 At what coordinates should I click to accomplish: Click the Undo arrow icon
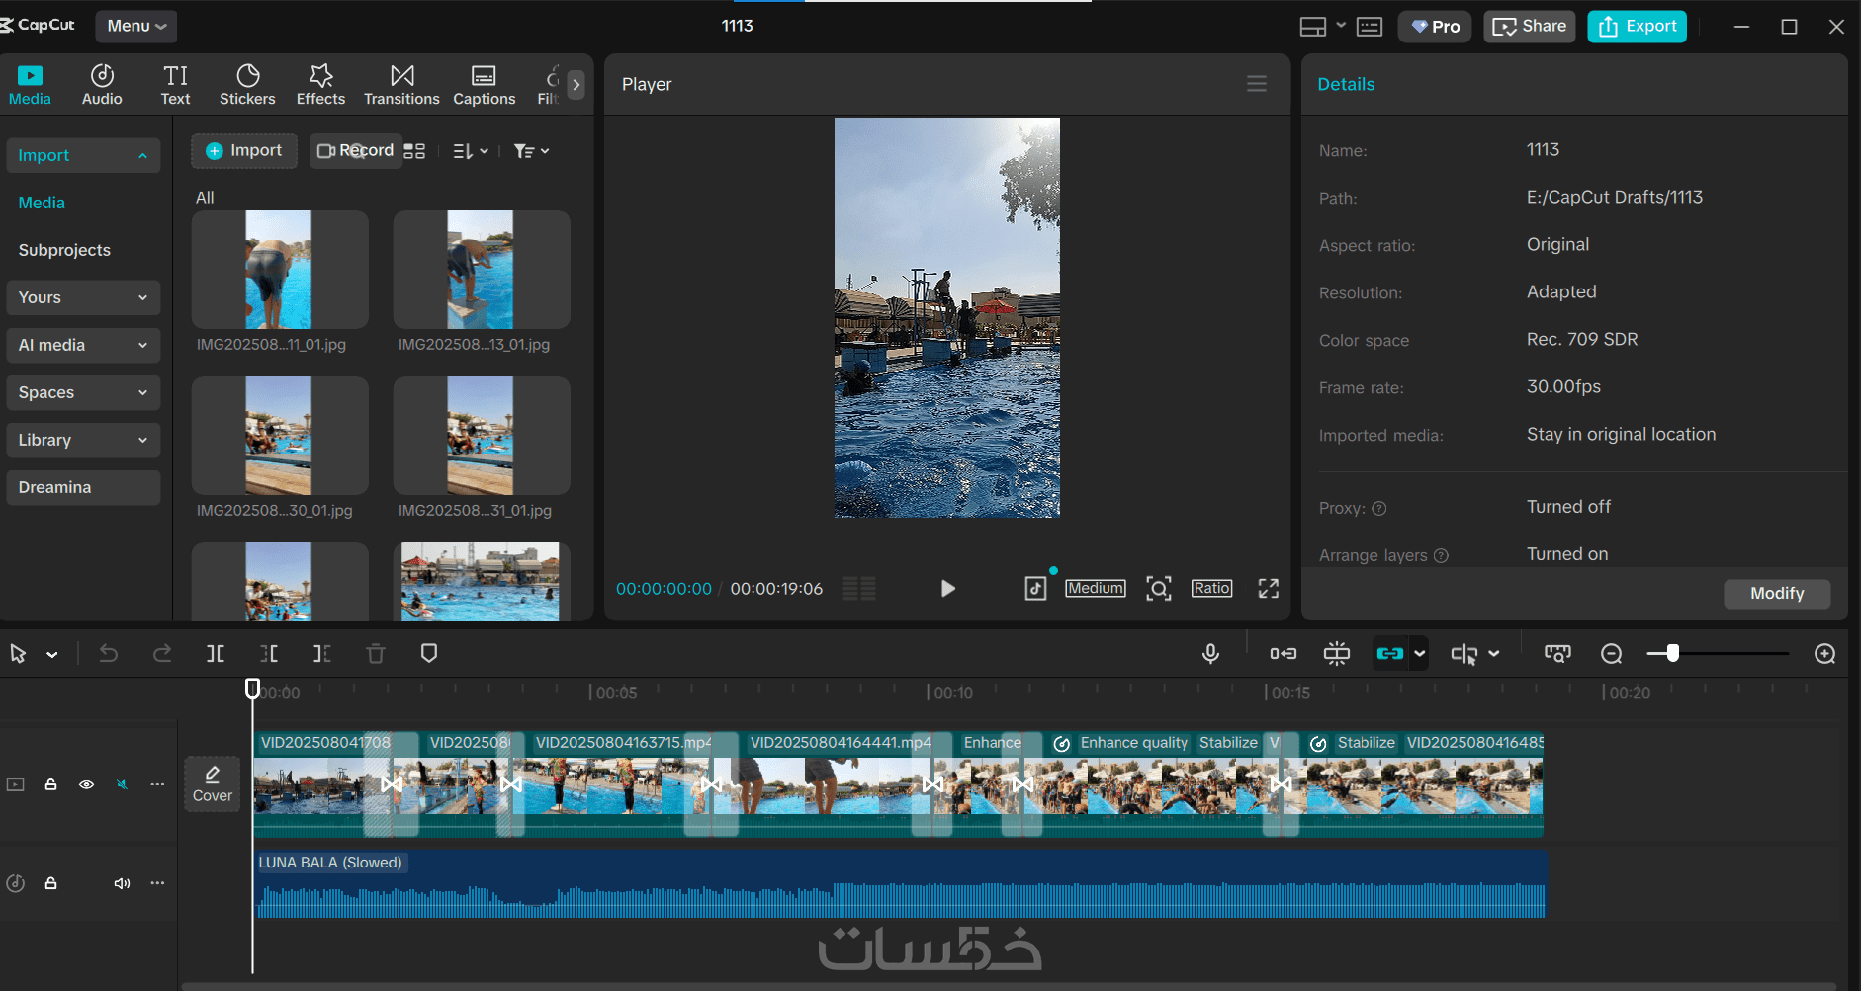(109, 653)
